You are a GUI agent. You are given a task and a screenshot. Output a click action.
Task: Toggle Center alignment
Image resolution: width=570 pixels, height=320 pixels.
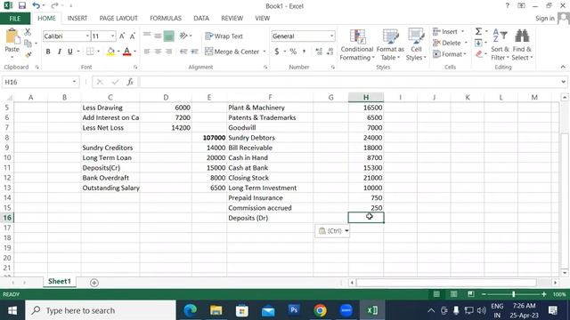click(x=158, y=52)
